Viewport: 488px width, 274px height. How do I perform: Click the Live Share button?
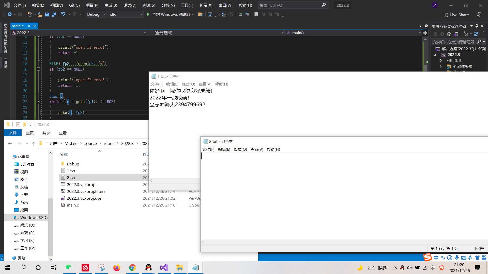[456, 15]
